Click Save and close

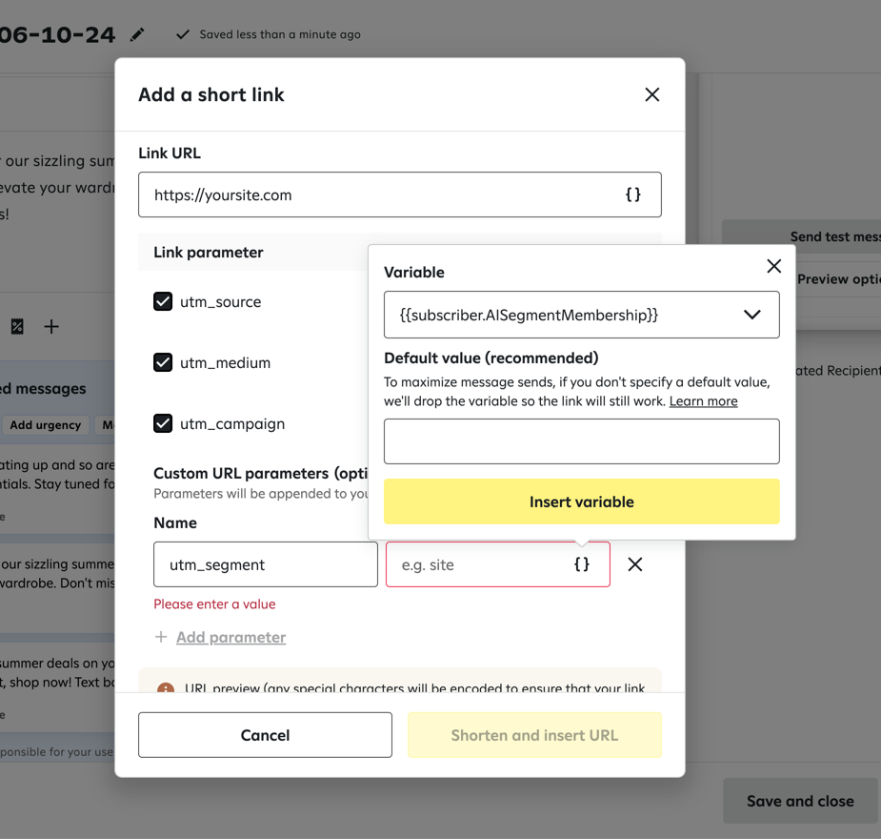800,801
